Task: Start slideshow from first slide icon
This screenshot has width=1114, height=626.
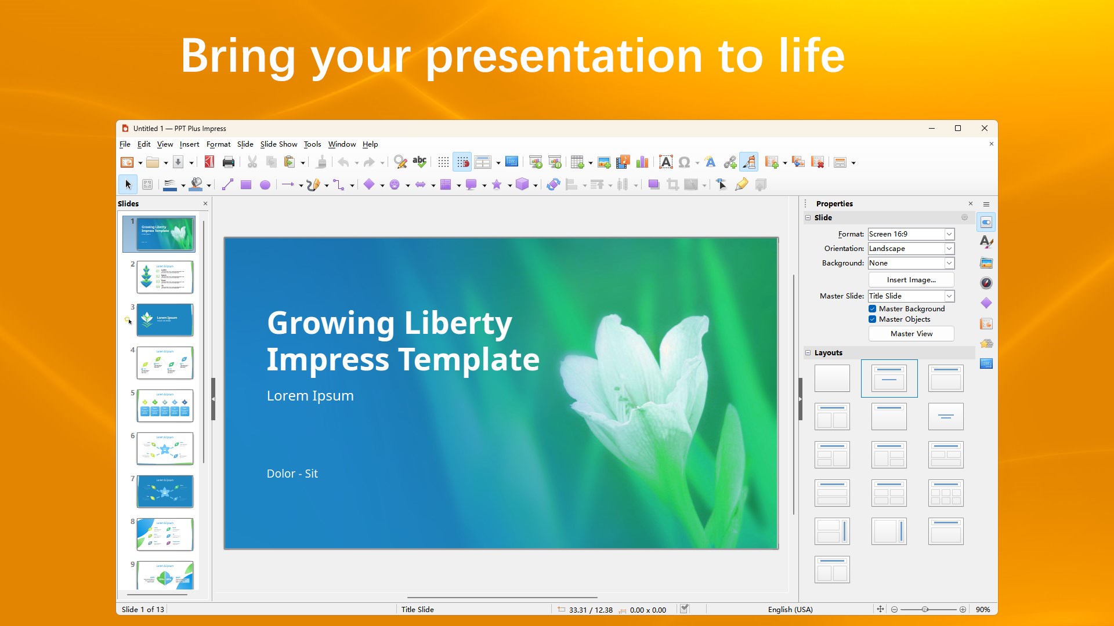Action: tap(536, 162)
